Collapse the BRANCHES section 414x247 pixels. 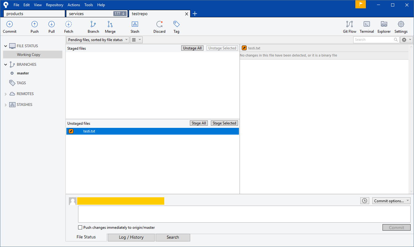pos(6,65)
